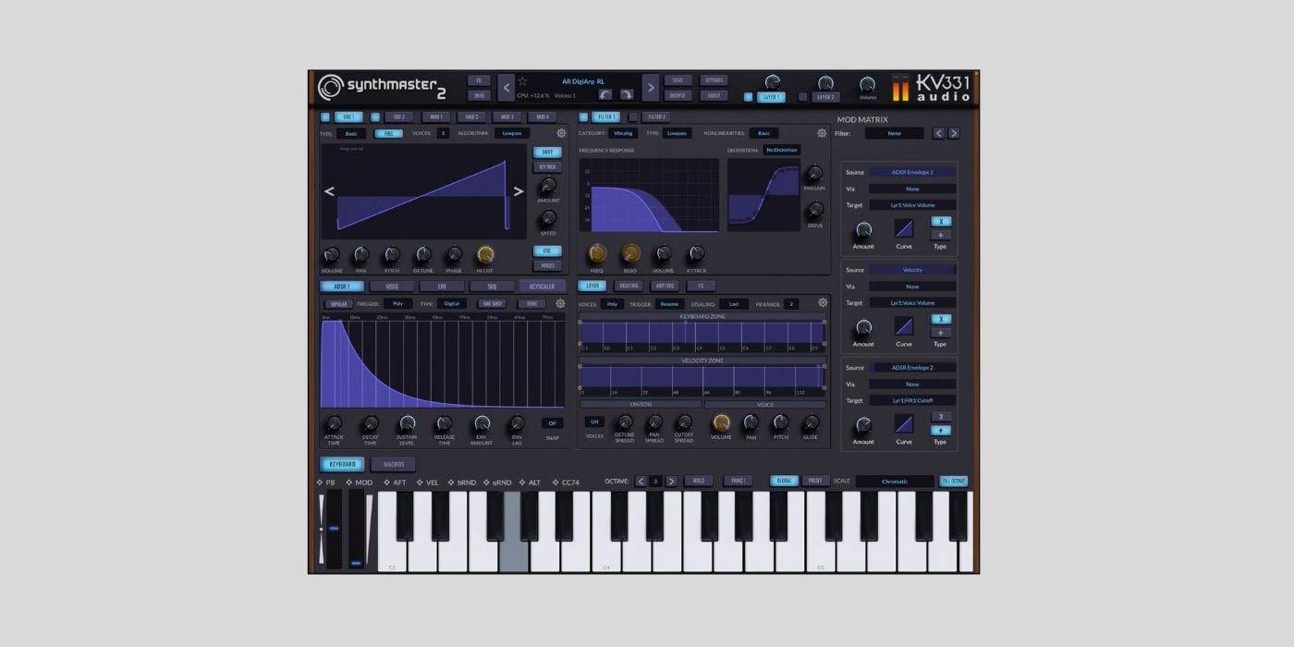Open the ARP/SEQ tab
Screen dimensions: 1294x647
[665, 286]
